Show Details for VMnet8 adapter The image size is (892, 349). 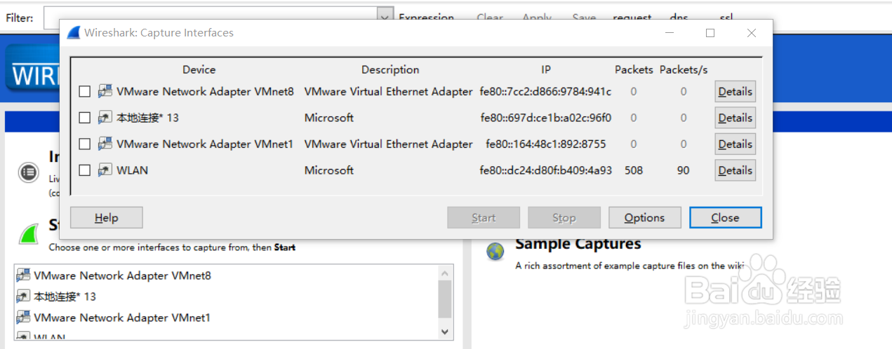click(x=735, y=91)
